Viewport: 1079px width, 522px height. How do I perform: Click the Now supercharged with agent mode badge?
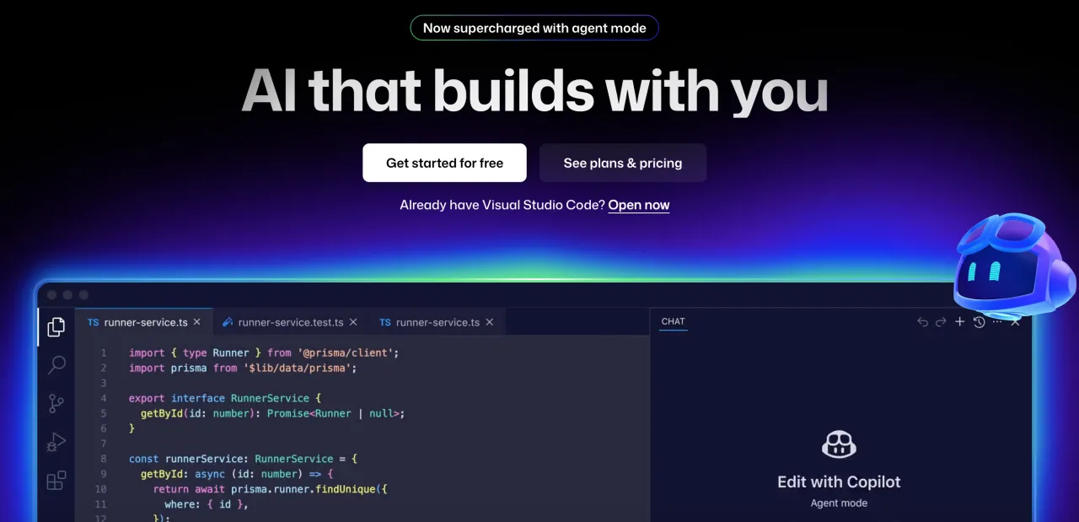(534, 28)
